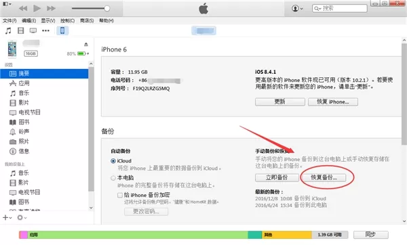Click the teal storage bar segment
Screen dimensions: 407x245
[255, 235]
